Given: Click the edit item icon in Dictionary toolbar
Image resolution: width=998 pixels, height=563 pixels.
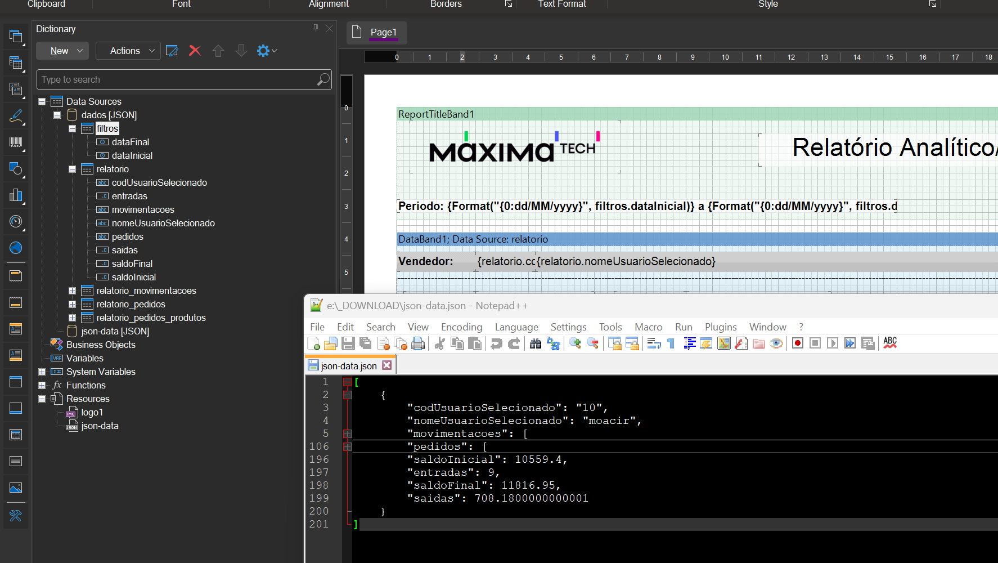Looking at the screenshot, I should [172, 51].
